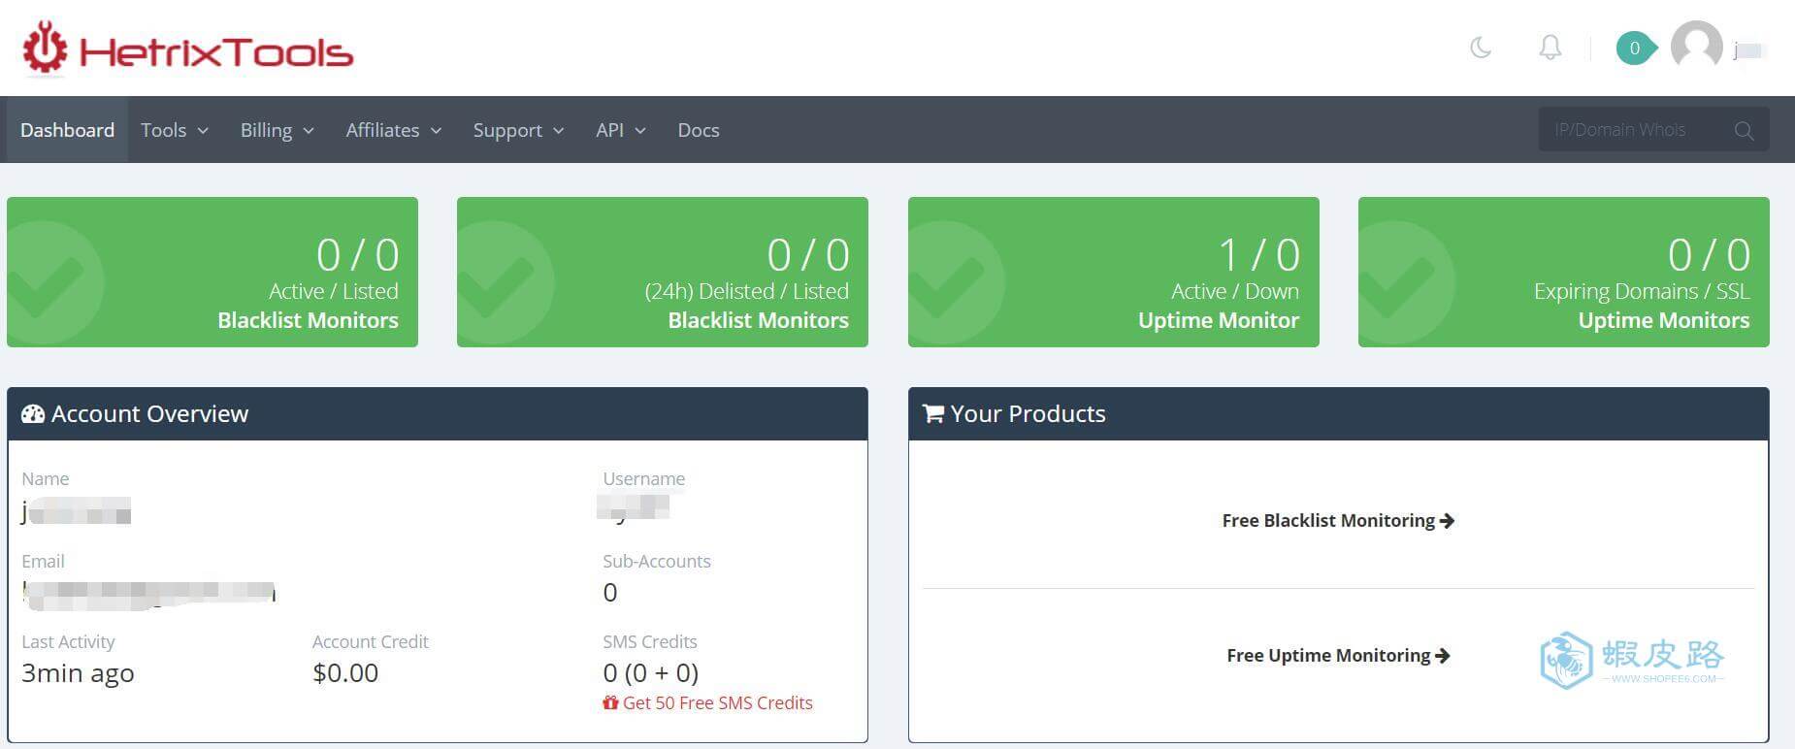Toggle dark mode with the moon icon
The height and width of the screenshot is (749, 1795).
(1481, 47)
